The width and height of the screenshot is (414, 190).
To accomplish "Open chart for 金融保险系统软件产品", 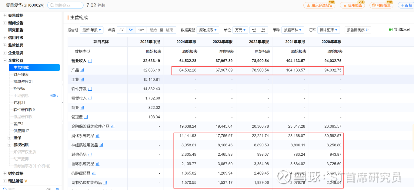I will click(x=113, y=126).
